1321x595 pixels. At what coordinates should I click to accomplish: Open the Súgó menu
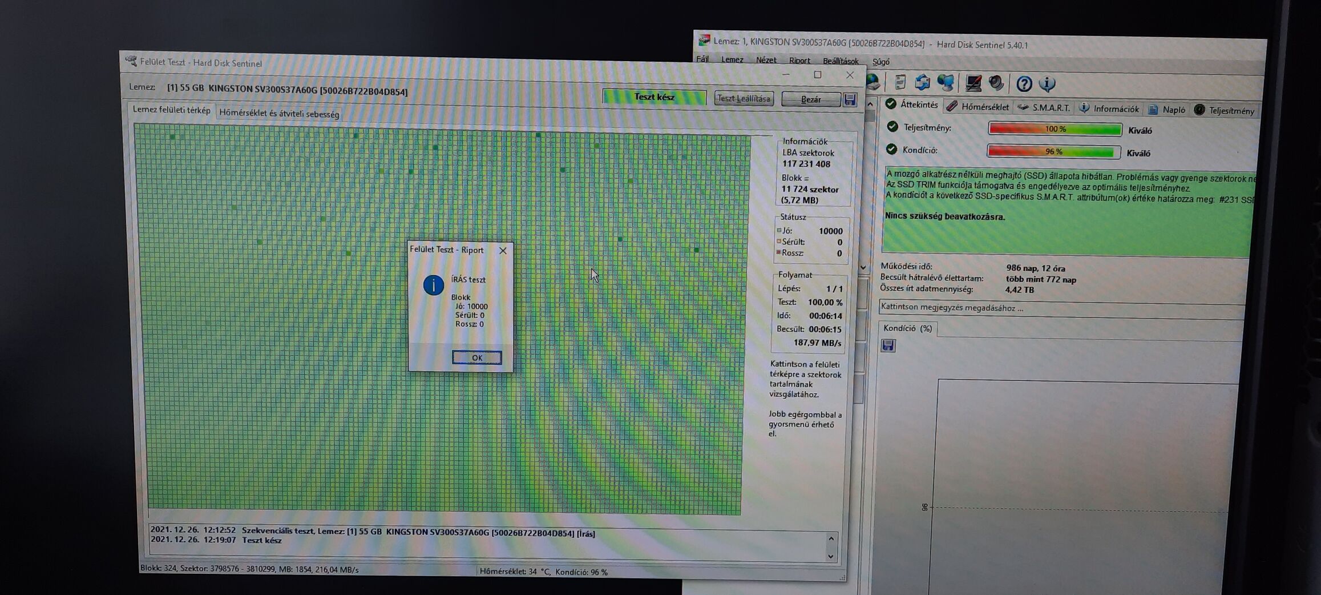(x=880, y=62)
